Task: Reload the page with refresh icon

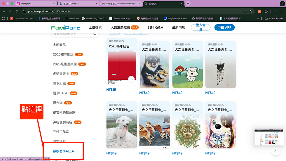Action: (17, 11)
